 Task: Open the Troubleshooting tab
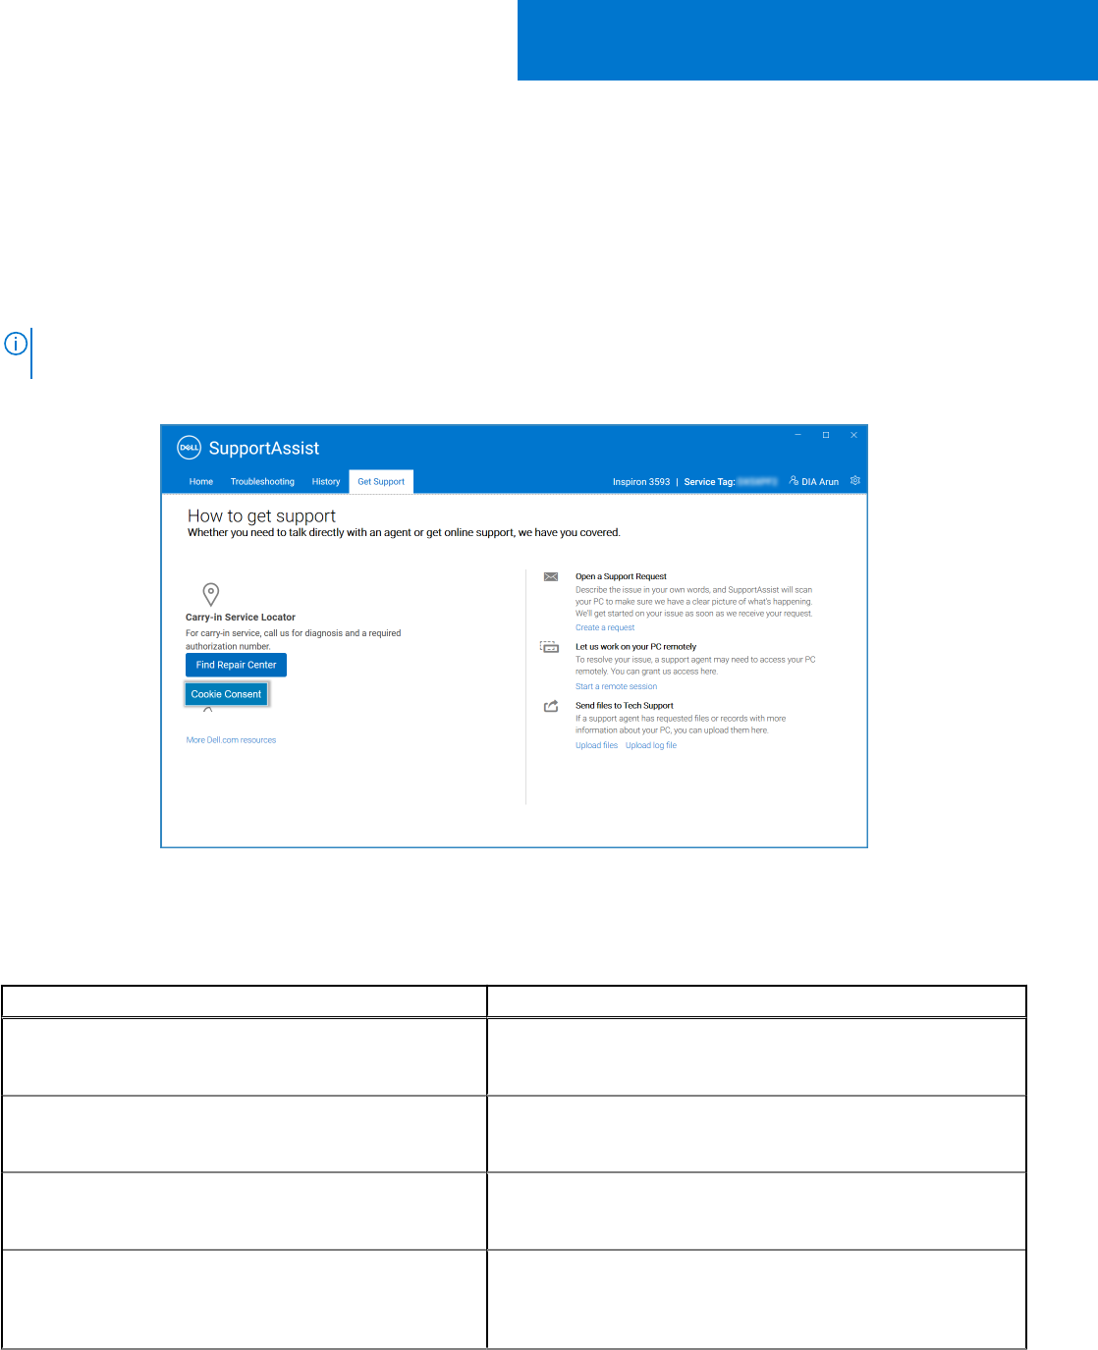(x=262, y=482)
